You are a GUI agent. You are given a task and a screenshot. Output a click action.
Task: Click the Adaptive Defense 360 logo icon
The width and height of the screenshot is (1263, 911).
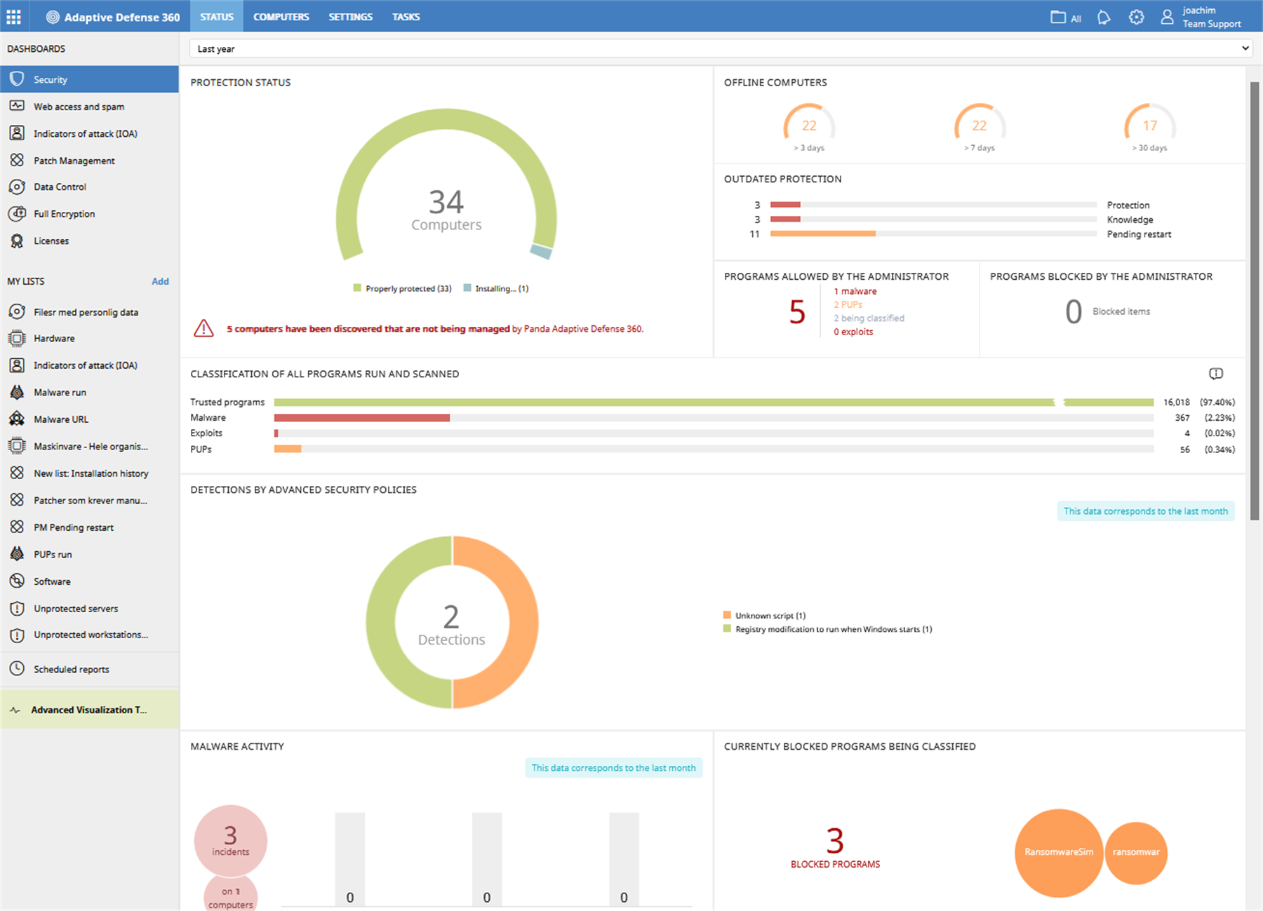pyautogui.click(x=53, y=17)
